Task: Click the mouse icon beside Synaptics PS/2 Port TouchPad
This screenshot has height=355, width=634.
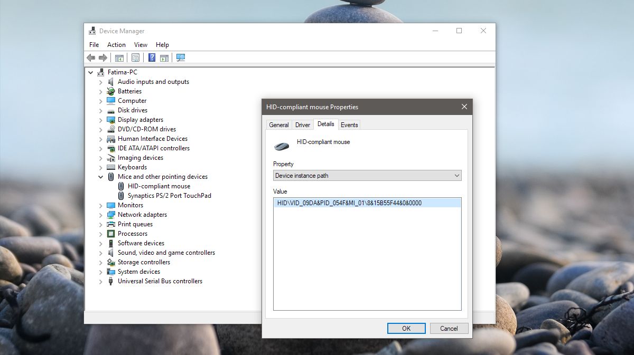Action: point(121,196)
